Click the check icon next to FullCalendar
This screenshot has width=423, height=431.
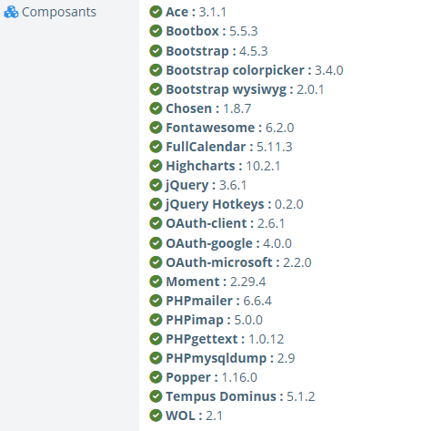[x=156, y=147]
